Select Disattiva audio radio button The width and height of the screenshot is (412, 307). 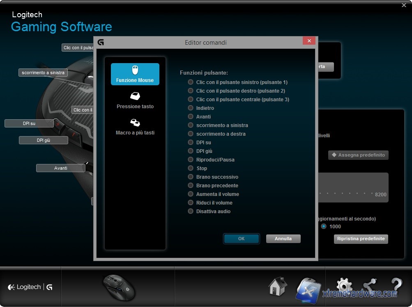pyautogui.click(x=191, y=211)
